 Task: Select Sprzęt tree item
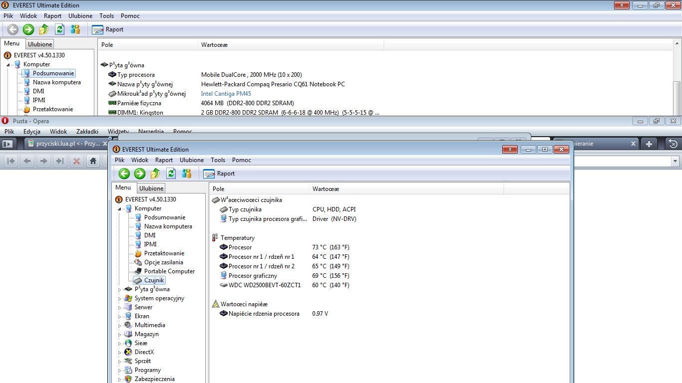pyautogui.click(x=142, y=361)
